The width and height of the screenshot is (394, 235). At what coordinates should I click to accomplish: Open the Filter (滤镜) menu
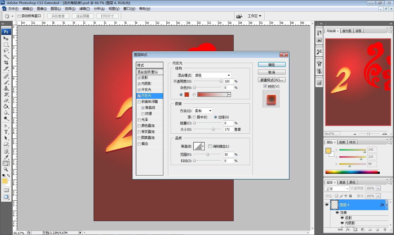(x=85, y=9)
